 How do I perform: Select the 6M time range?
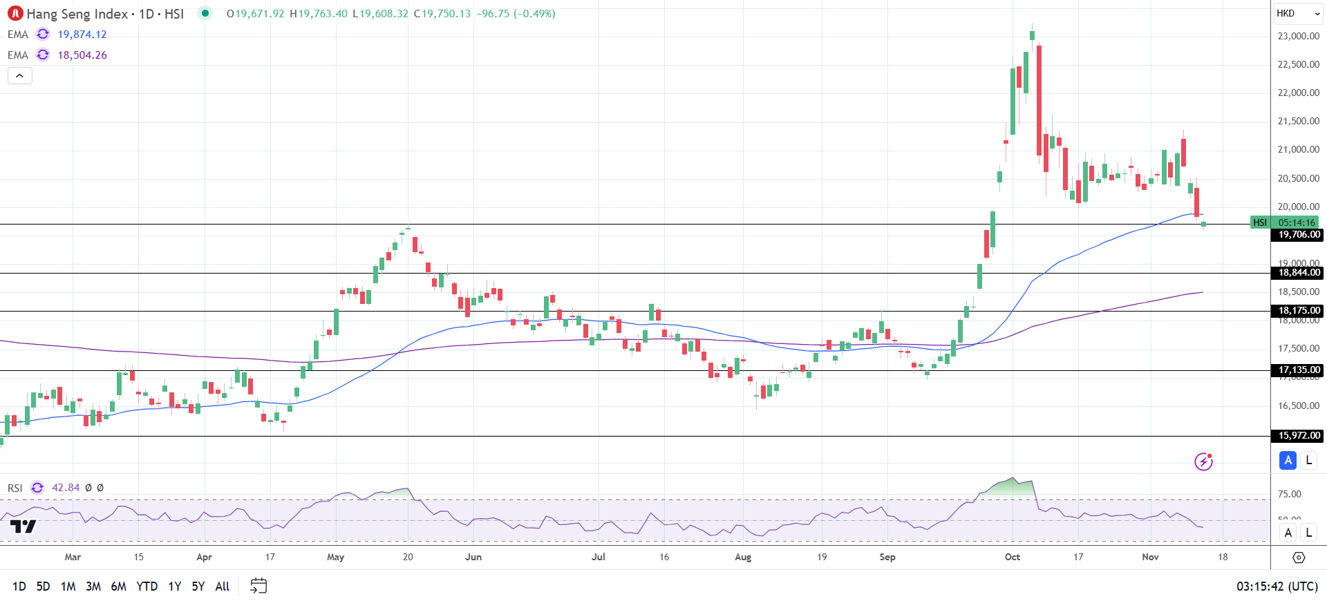[x=119, y=586]
